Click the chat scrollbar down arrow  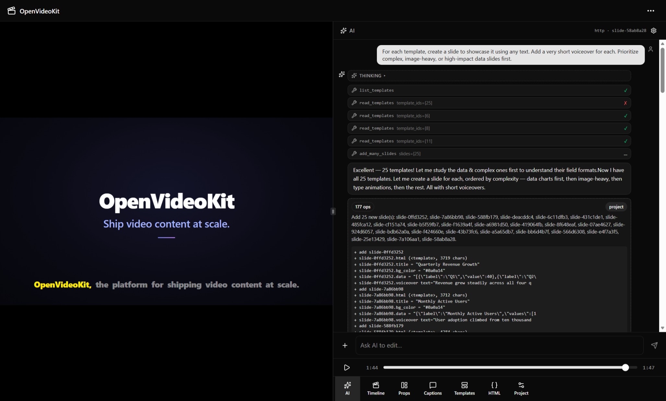662,328
